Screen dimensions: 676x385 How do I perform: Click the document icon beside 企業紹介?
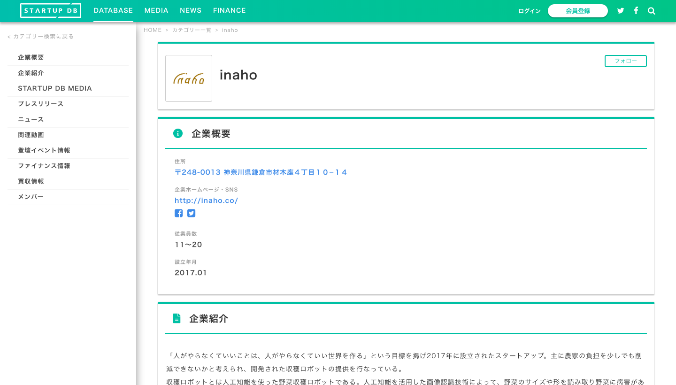click(x=177, y=318)
